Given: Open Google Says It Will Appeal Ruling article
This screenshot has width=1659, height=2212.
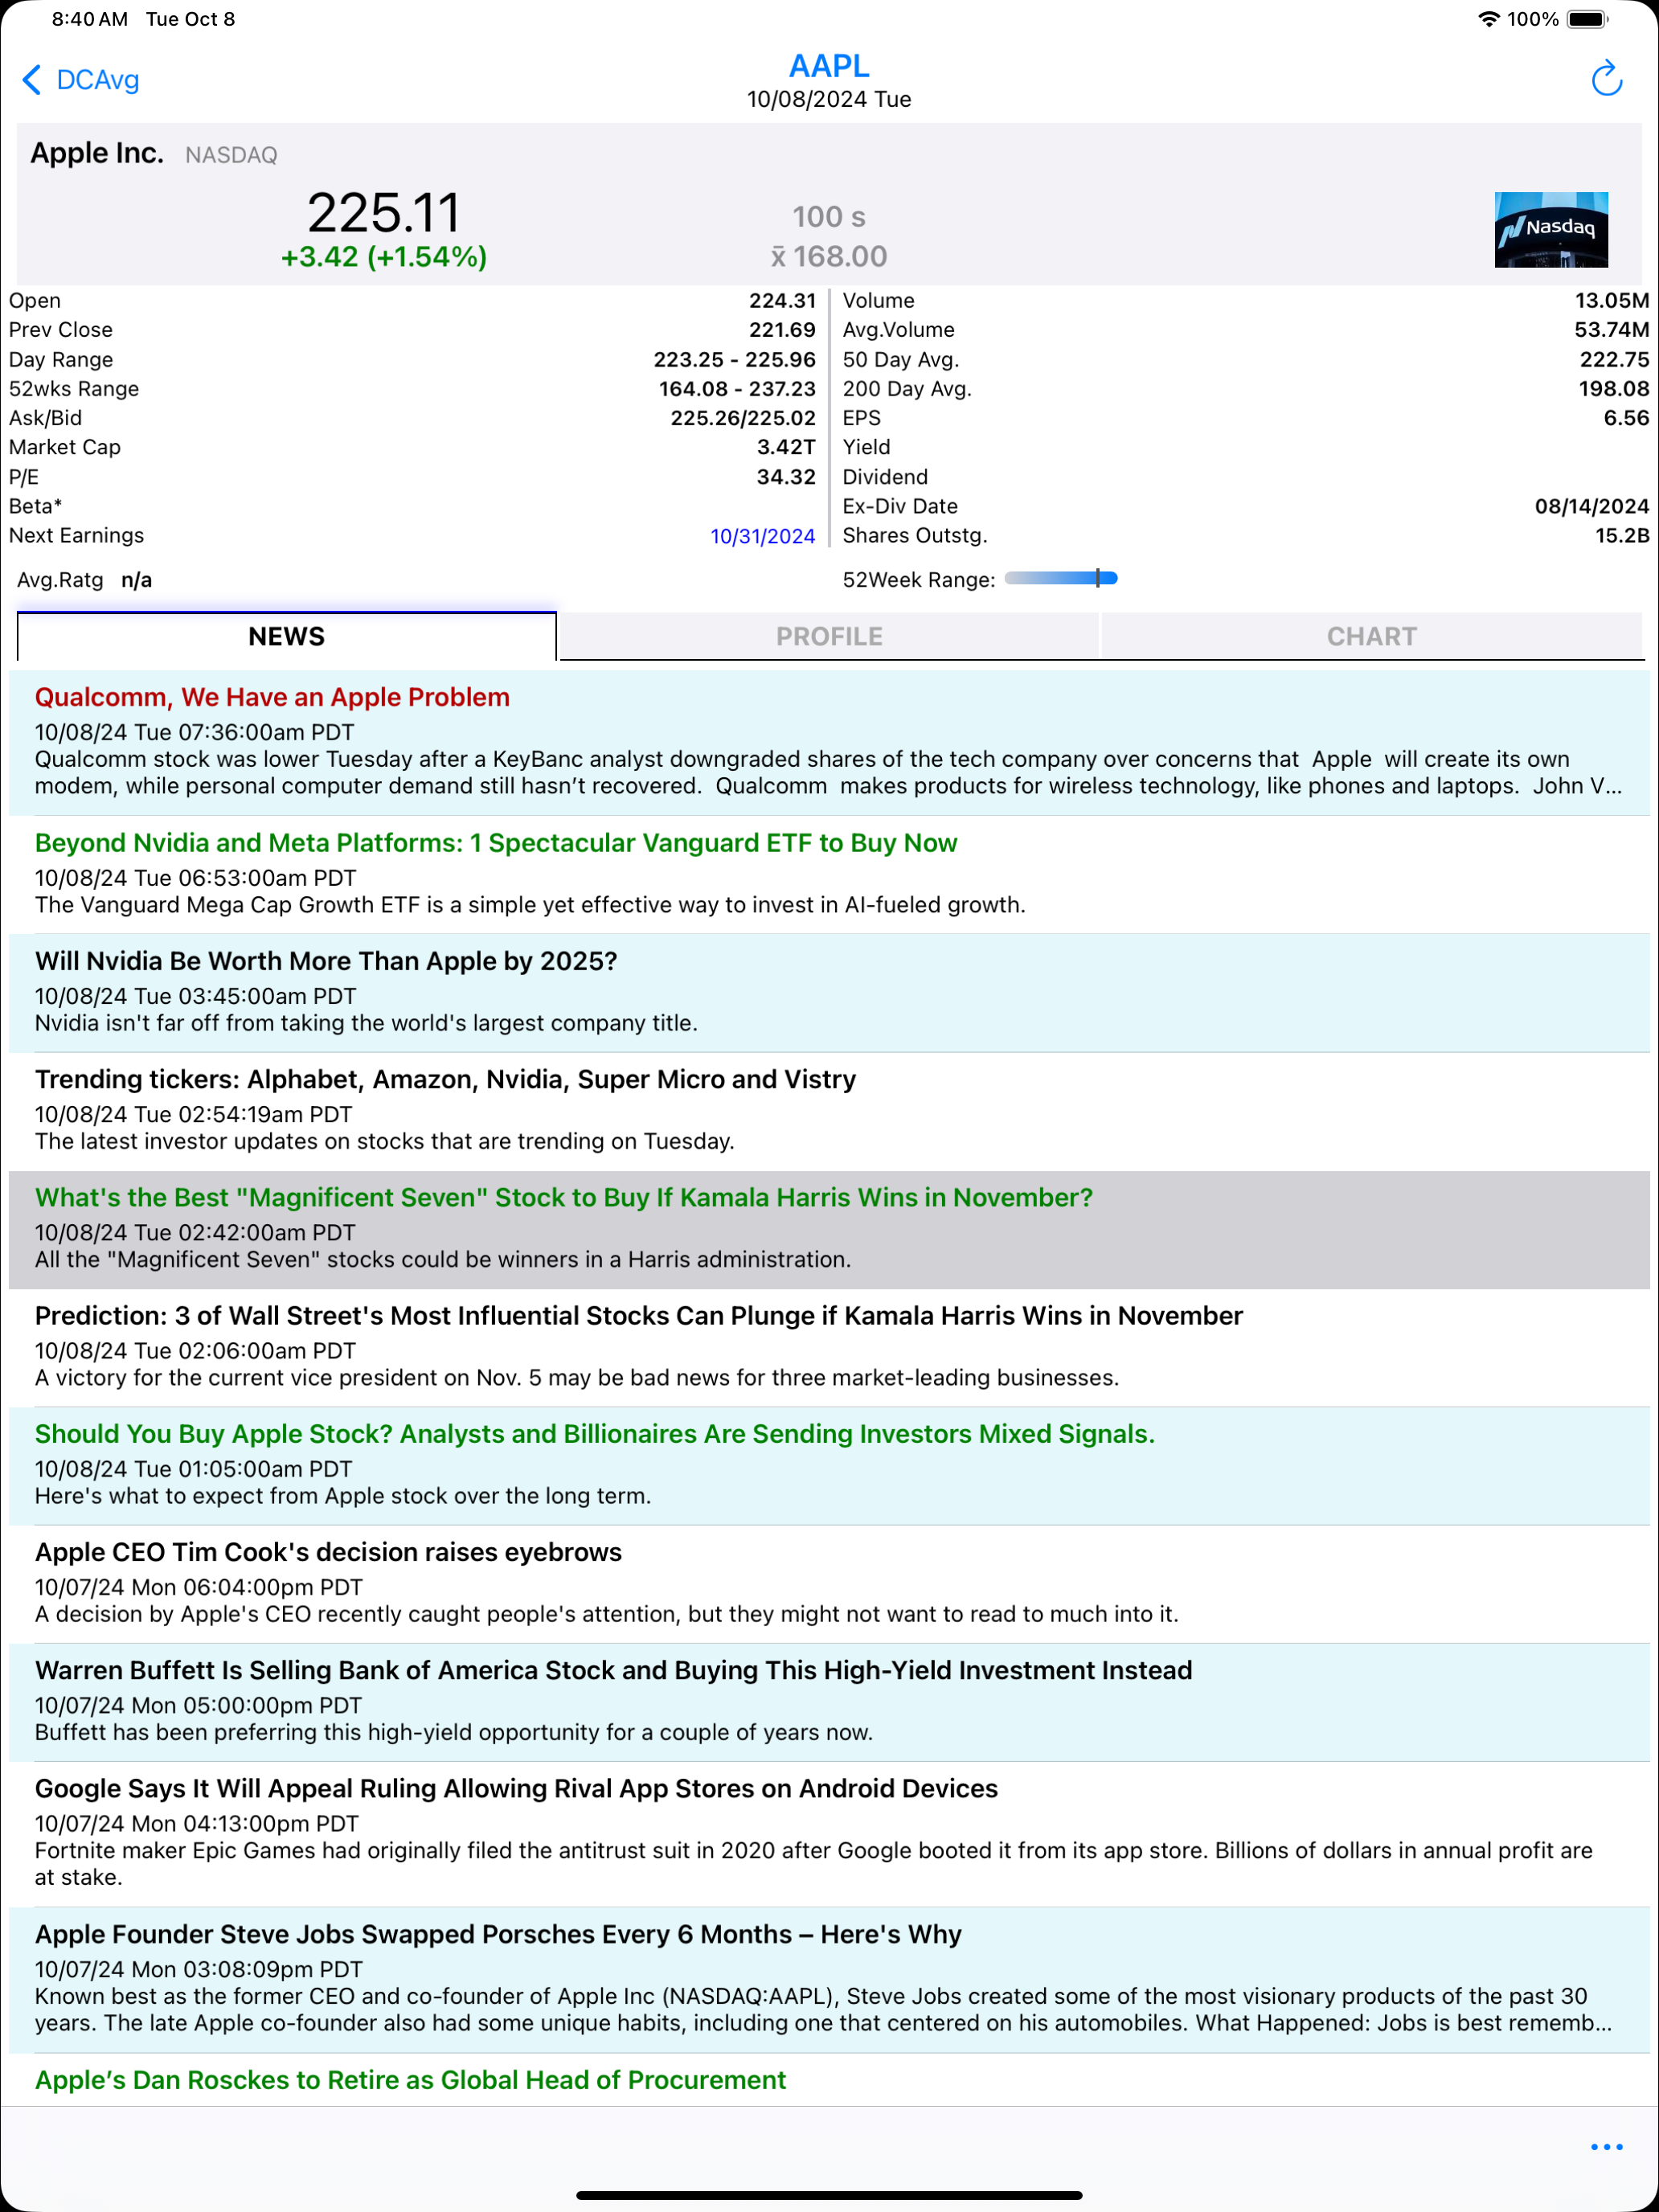Looking at the screenshot, I should click(829, 1833).
